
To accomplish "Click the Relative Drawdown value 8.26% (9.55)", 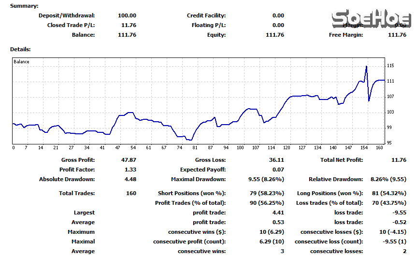I will (388, 179).
